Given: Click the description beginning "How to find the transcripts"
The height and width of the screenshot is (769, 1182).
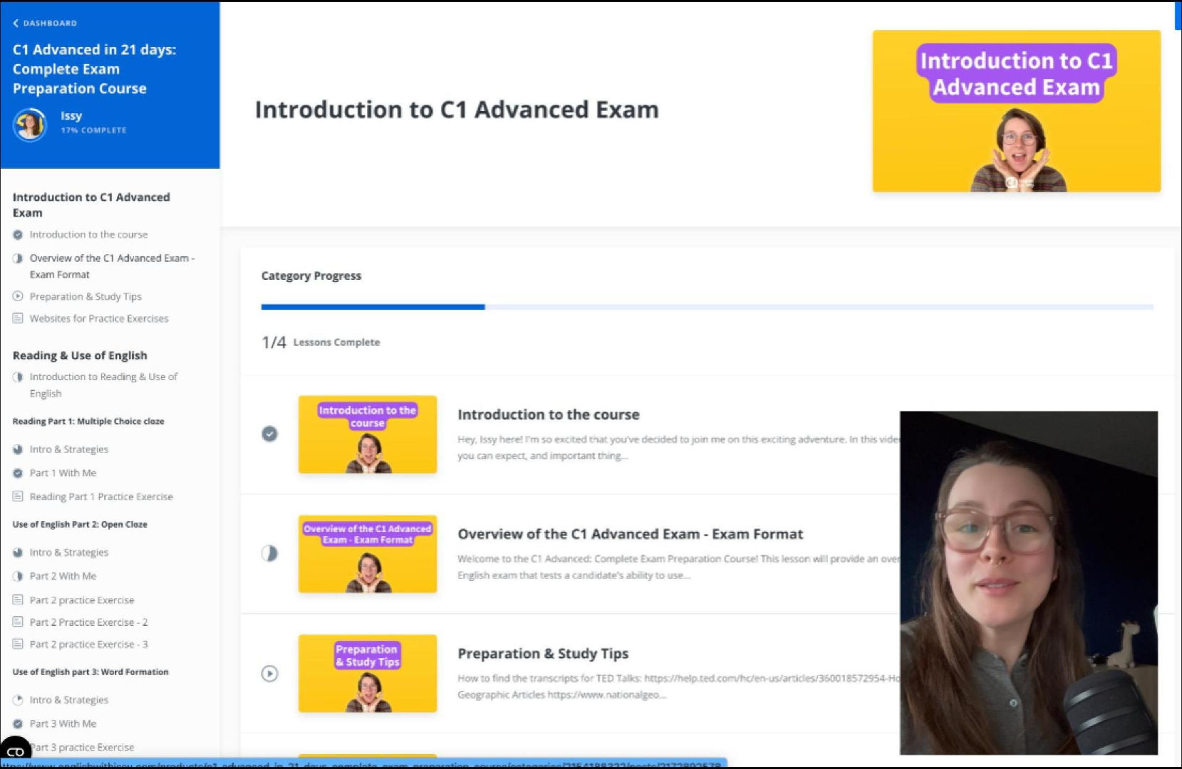Looking at the screenshot, I should pyautogui.click(x=678, y=686).
